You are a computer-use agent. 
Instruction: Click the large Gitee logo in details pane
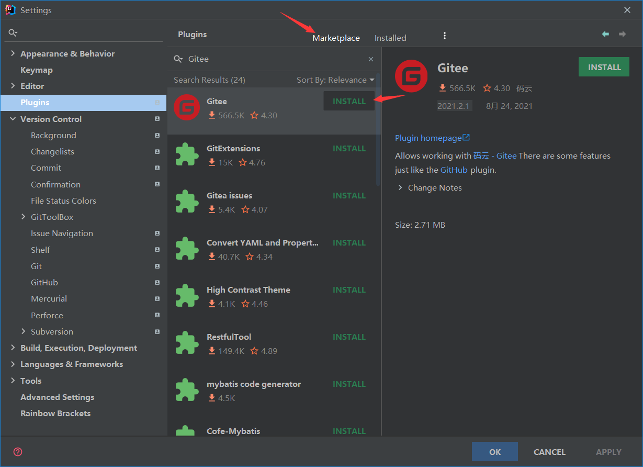coord(411,76)
